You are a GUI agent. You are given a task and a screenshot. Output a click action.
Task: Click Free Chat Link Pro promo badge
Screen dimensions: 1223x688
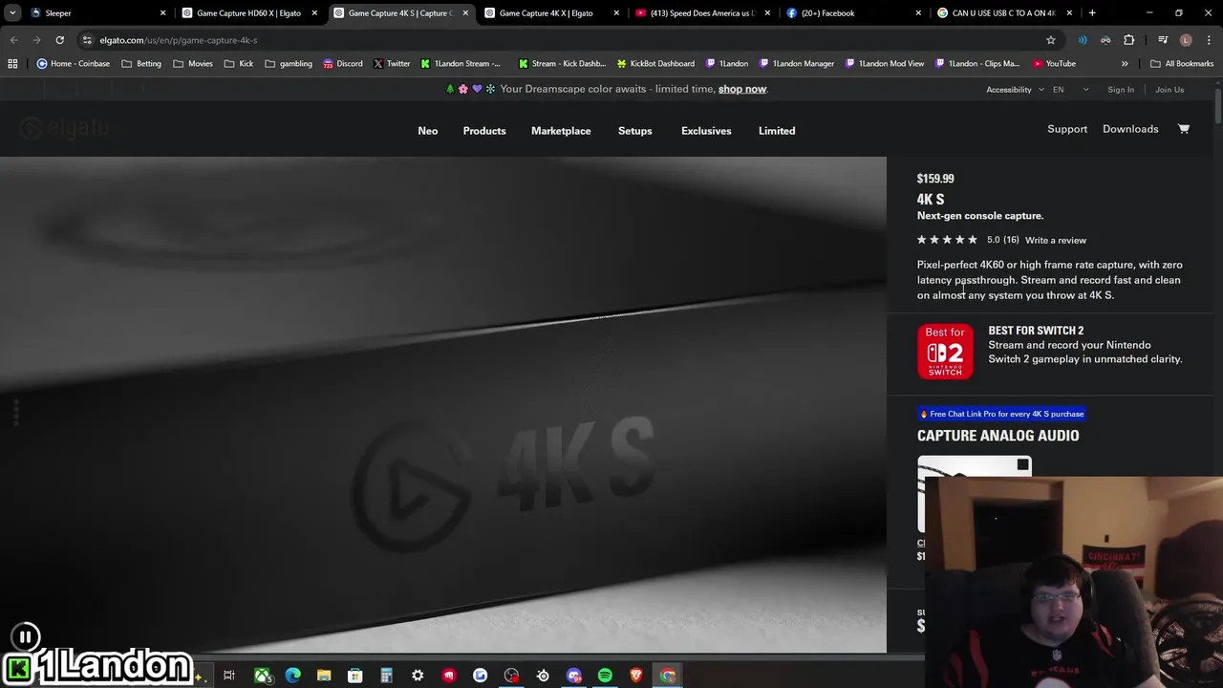[x=1001, y=414]
